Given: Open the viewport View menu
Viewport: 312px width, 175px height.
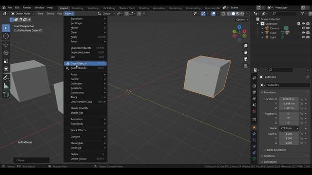Looking at the screenshot, I should (40, 14).
